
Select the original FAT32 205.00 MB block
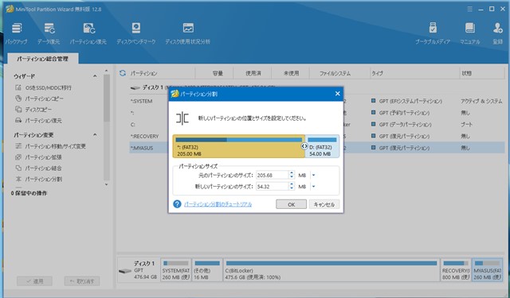pyautogui.click(x=238, y=146)
